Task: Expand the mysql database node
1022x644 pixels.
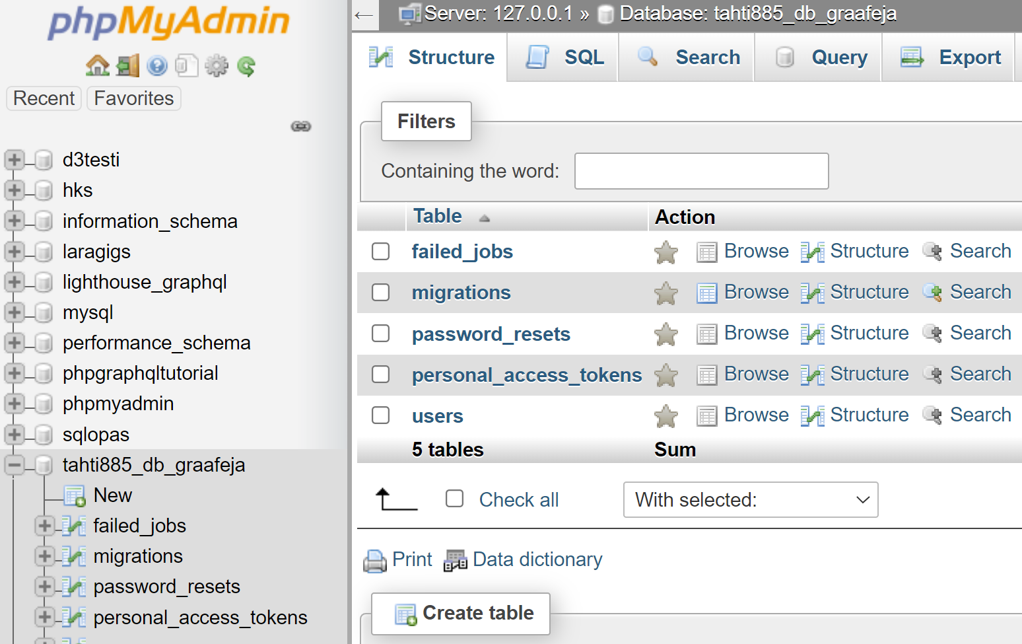Action: [15, 312]
